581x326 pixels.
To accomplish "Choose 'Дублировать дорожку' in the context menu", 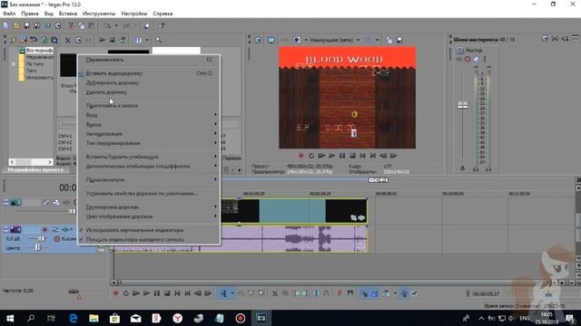I will pyautogui.click(x=150, y=82).
